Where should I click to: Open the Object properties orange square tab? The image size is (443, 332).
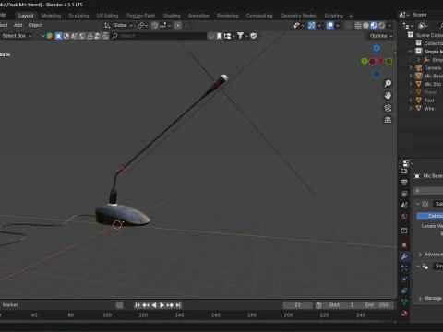[404, 245]
